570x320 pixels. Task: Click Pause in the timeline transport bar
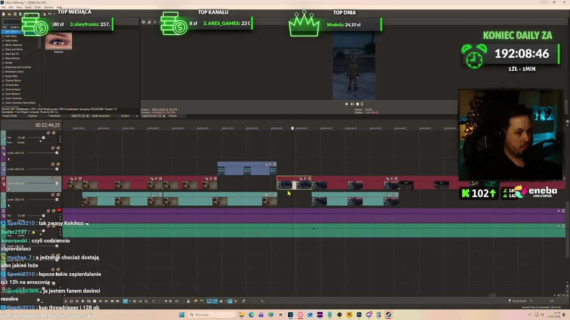click(89, 301)
